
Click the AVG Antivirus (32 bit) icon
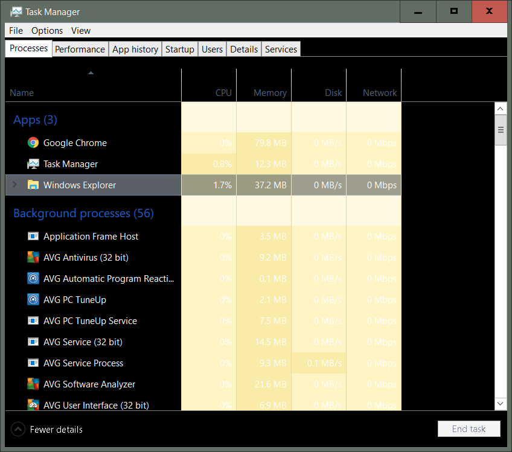33,257
